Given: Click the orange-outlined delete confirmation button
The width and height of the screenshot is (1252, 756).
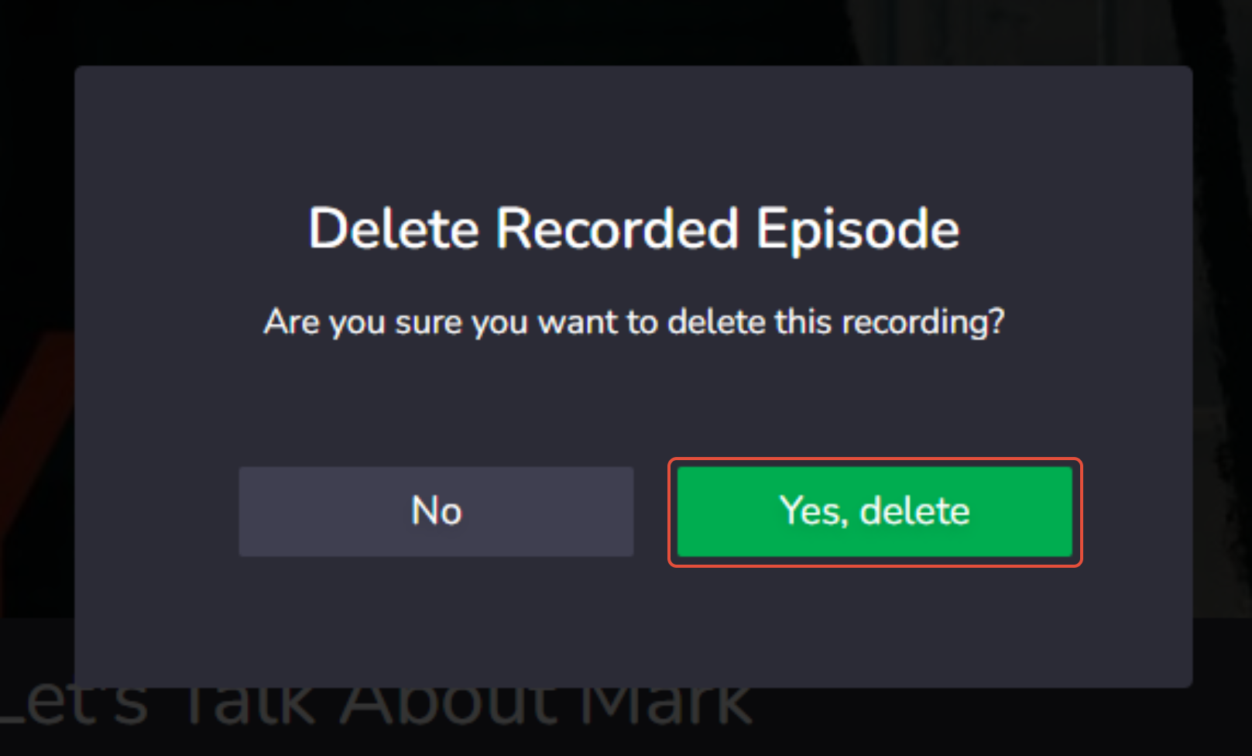Looking at the screenshot, I should [873, 511].
